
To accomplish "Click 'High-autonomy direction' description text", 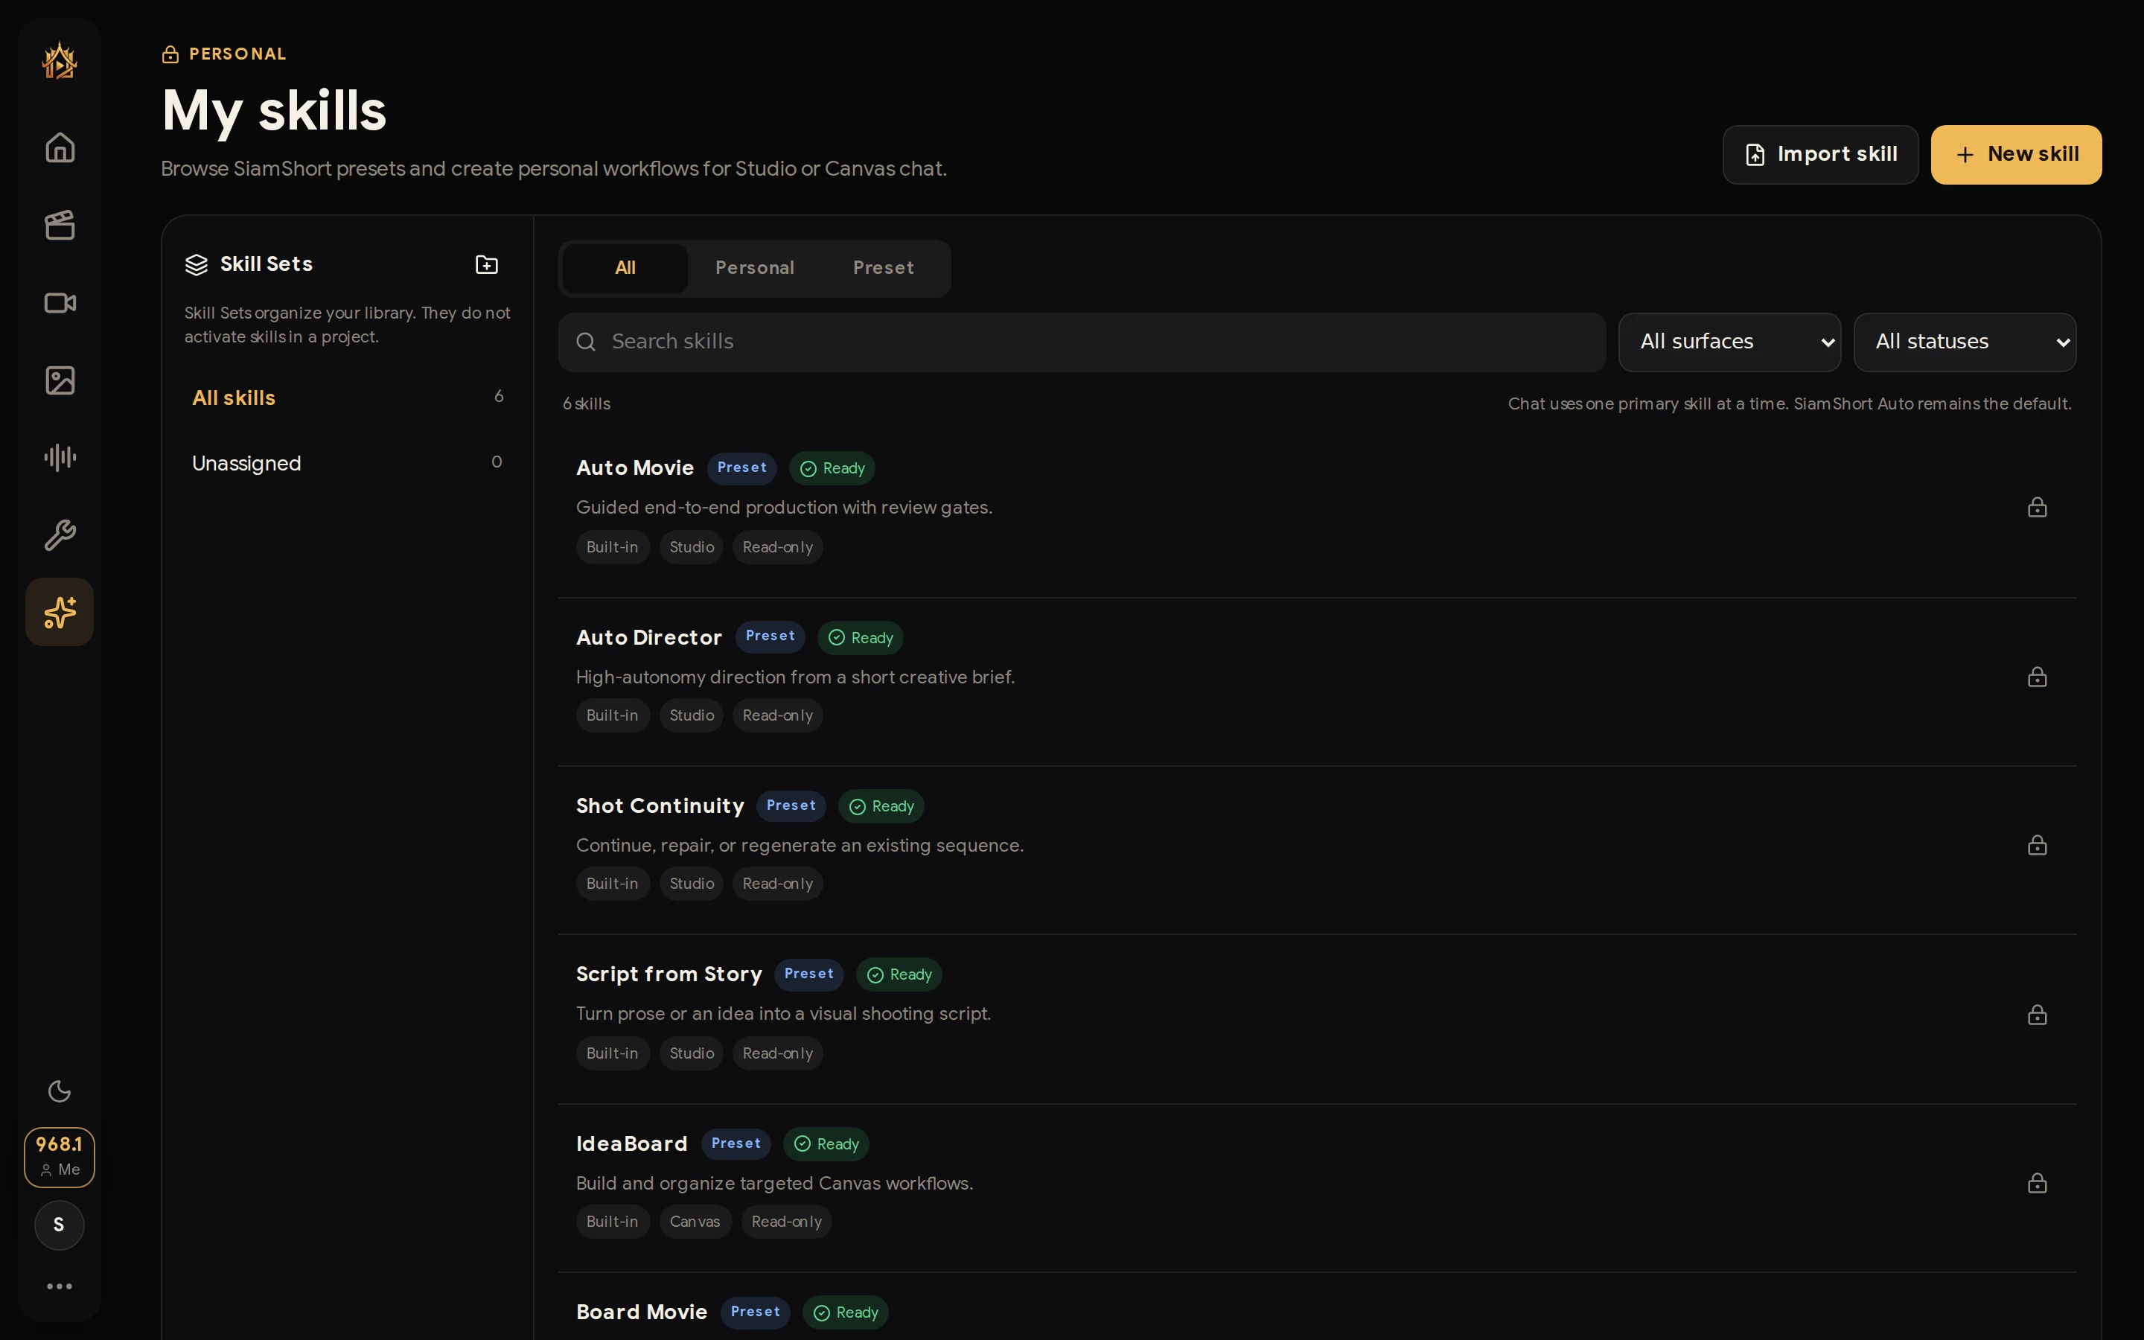I will [796, 677].
